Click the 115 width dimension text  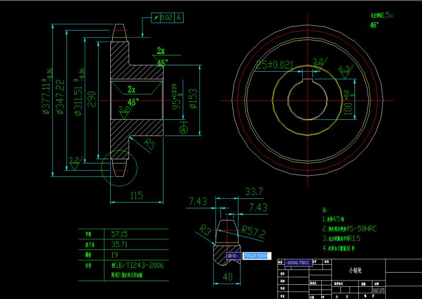tap(136, 195)
